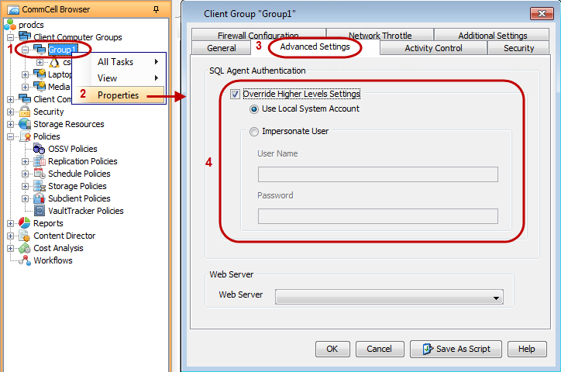The image size is (561, 372).
Task: Expand the Reports tree node
Action: click(x=11, y=223)
